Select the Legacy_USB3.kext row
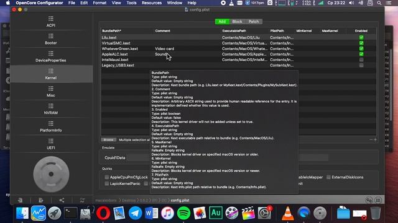The height and width of the screenshot is (223, 398). [239, 65]
